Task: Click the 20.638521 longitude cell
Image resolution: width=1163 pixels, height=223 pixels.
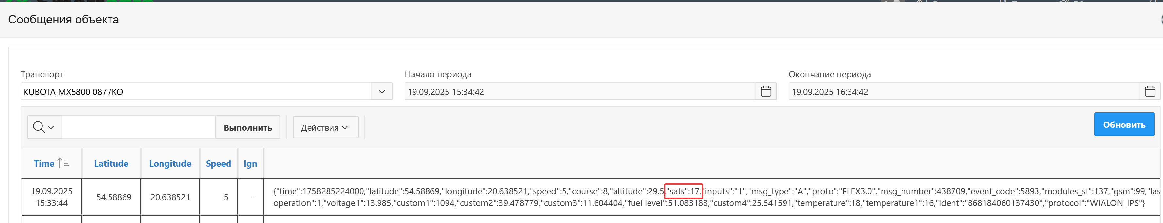Action: [170, 197]
